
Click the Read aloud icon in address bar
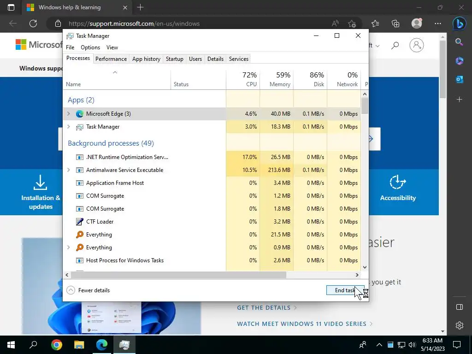coord(335,24)
